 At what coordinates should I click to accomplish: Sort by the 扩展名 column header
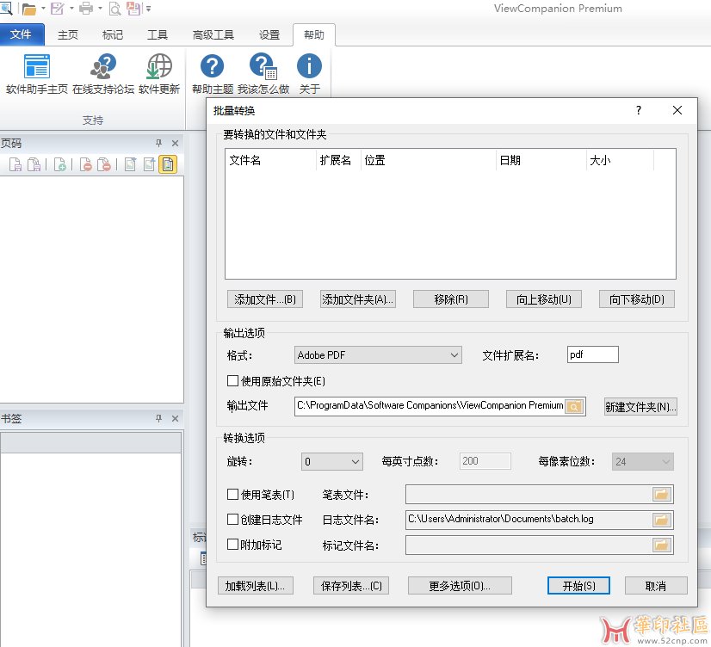(338, 160)
